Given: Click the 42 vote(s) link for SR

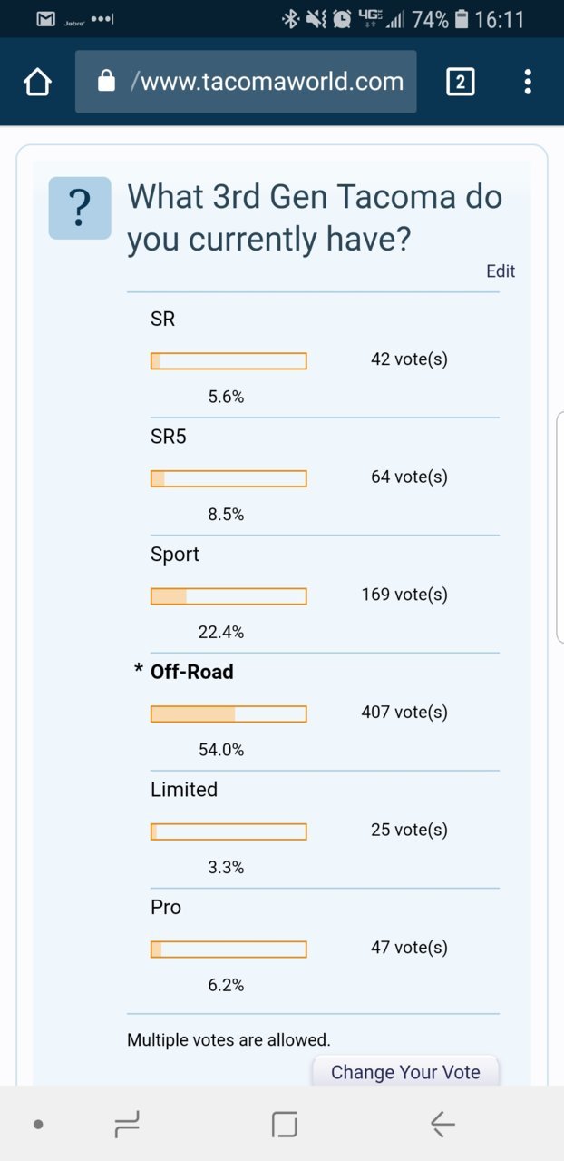Looking at the screenshot, I should click(409, 359).
